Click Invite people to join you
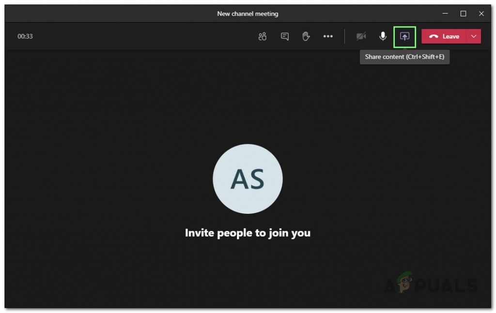The height and width of the screenshot is (313, 496). click(x=248, y=233)
